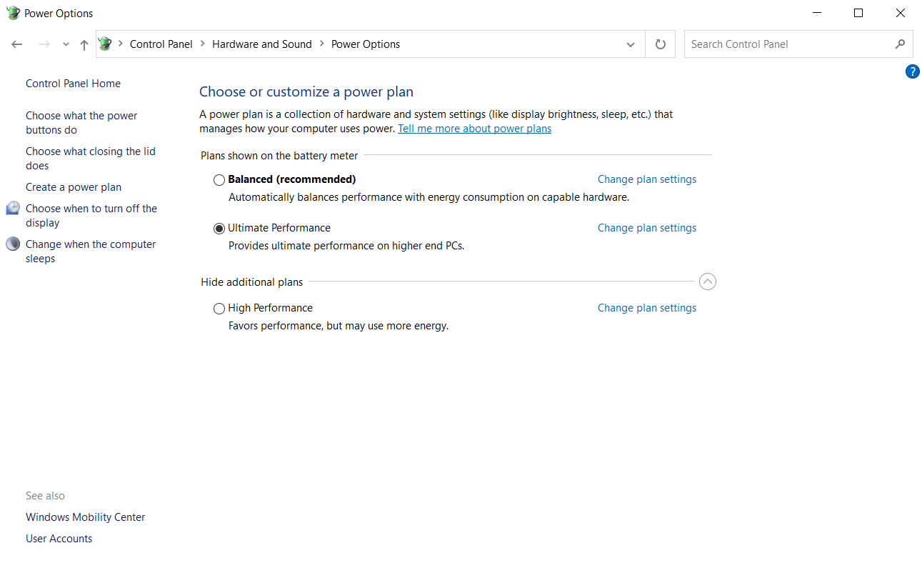
Task: Open the address bar history dropdown
Action: click(631, 44)
